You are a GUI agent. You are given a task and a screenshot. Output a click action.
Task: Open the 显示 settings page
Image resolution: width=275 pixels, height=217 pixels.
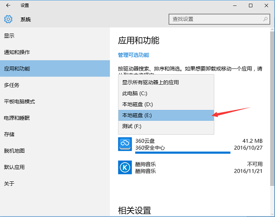9,36
